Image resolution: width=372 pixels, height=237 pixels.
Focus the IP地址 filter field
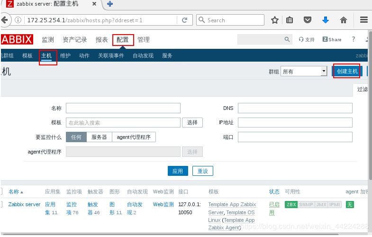295,122
